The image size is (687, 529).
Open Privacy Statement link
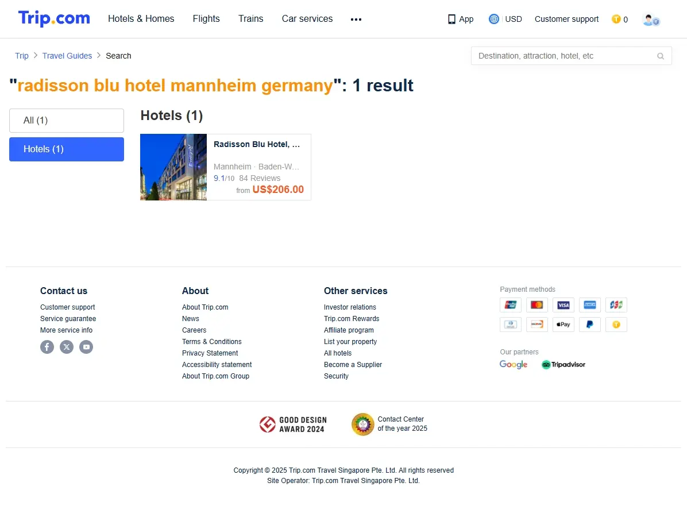click(x=210, y=353)
